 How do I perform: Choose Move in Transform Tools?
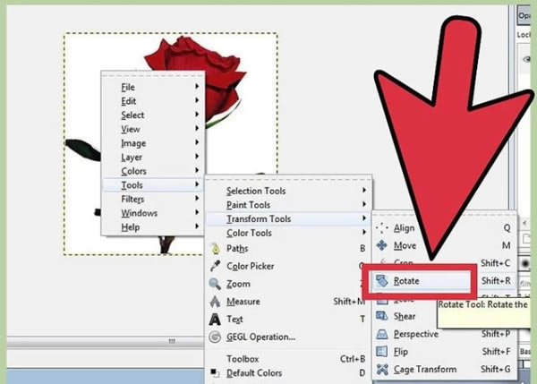[x=444, y=245]
